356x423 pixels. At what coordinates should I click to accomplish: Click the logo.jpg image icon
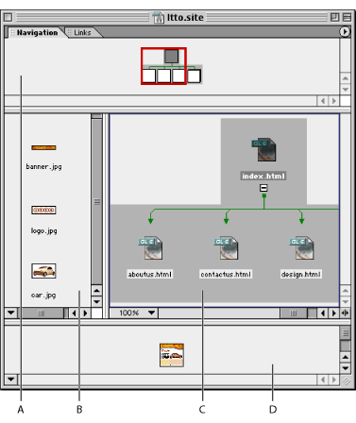pos(43,210)
